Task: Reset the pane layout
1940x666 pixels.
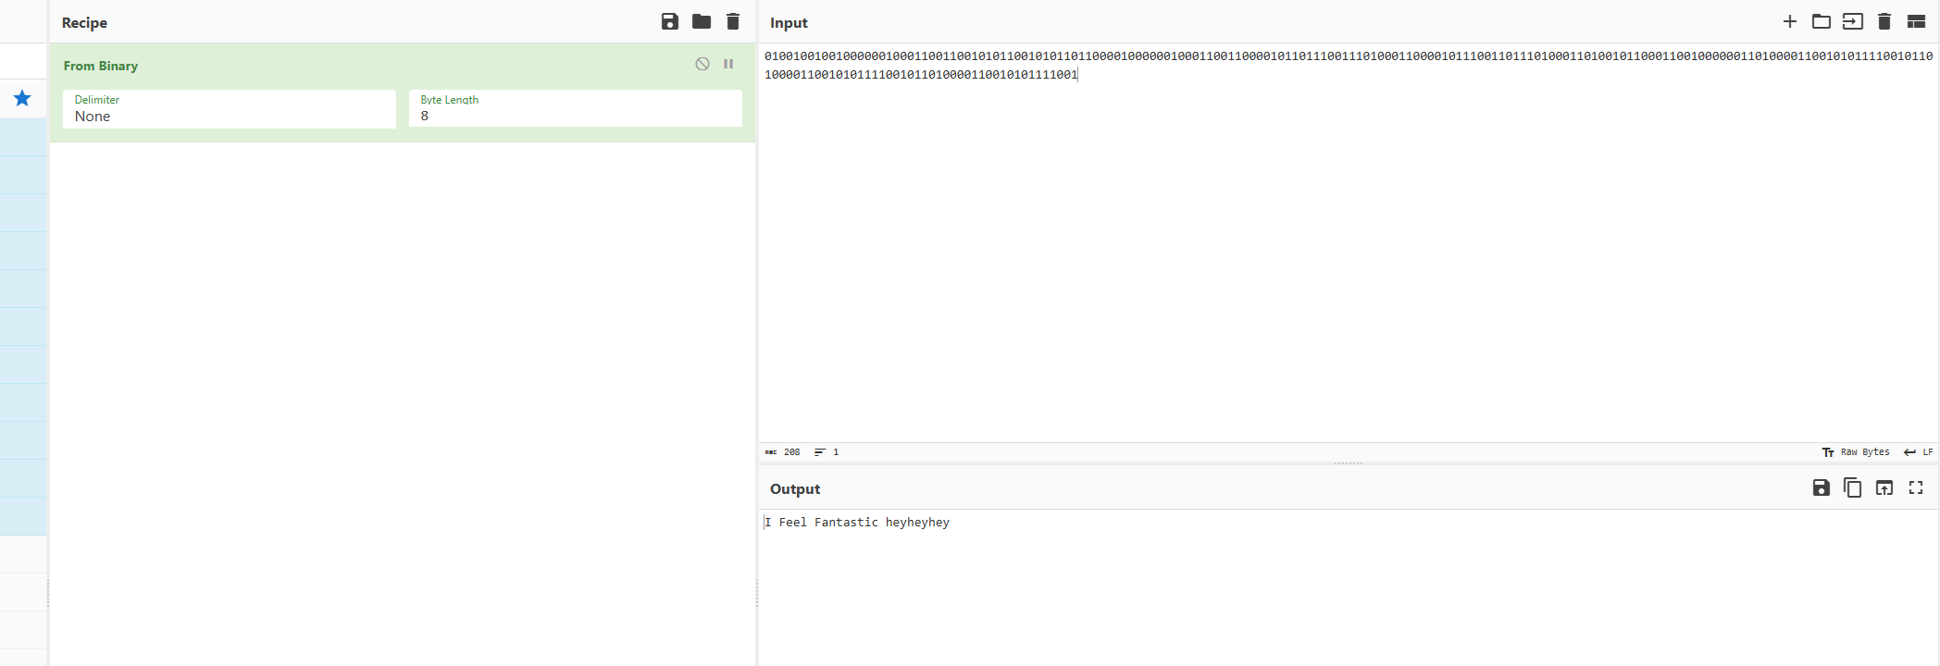Action: click(1916, 21)
